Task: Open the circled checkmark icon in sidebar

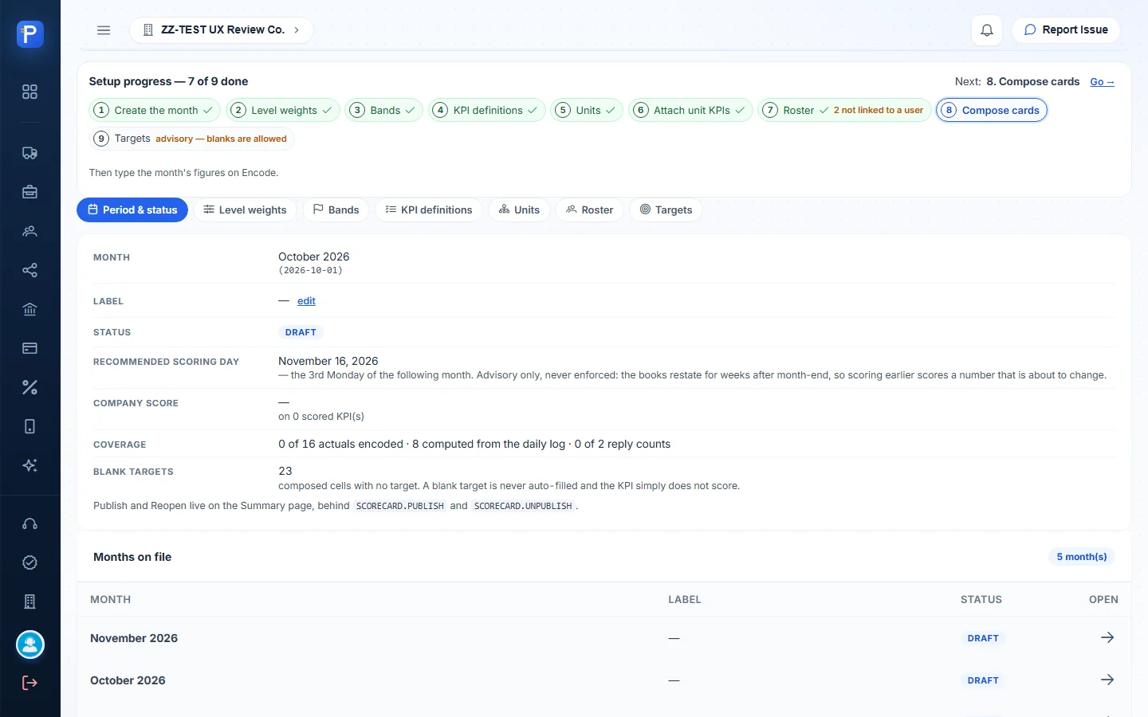Action: [29, 562]
